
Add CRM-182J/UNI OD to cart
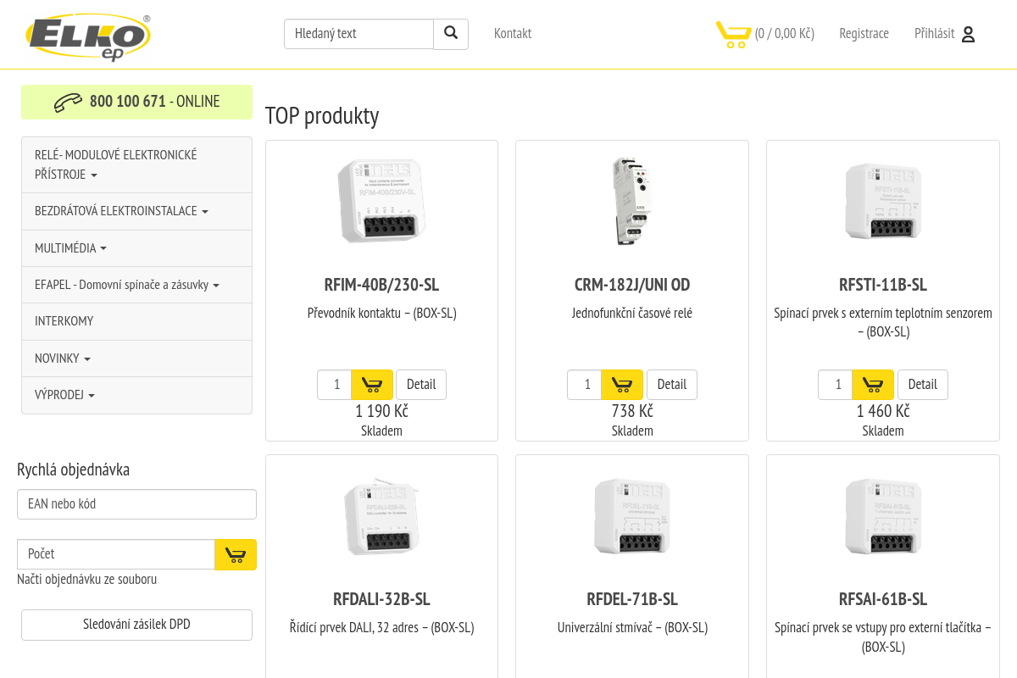tap(622, 385)
